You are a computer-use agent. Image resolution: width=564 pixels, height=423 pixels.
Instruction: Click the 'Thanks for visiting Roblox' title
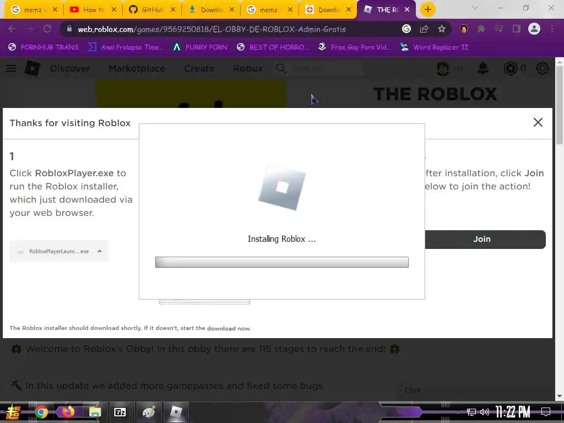pos(70,123)
